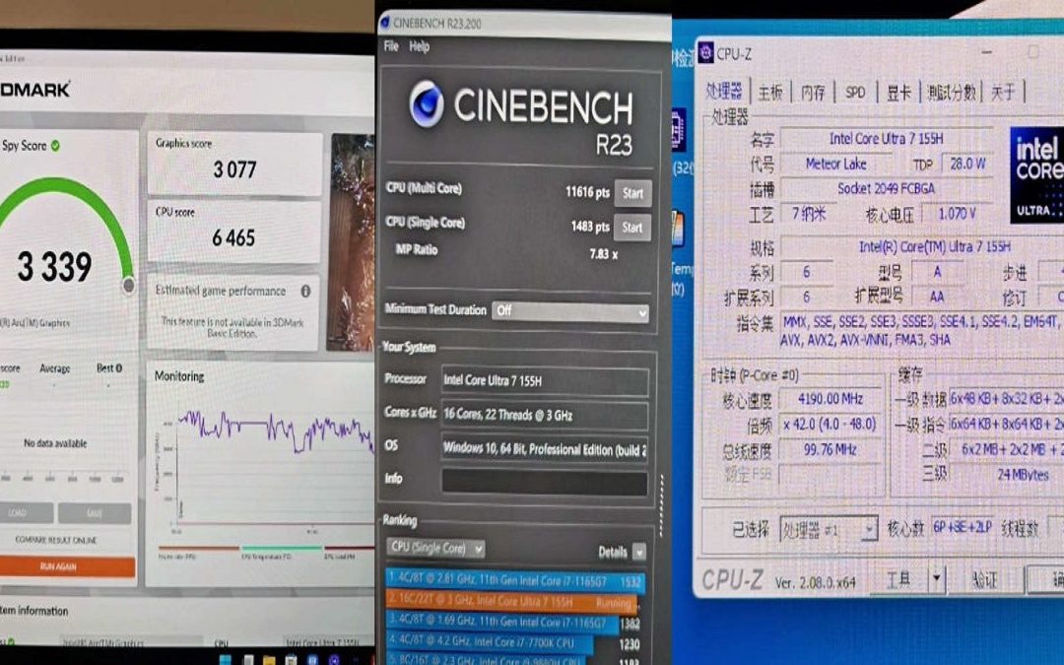
Task: Start the CPU (Single Core) test
Action: coord(632,228)
